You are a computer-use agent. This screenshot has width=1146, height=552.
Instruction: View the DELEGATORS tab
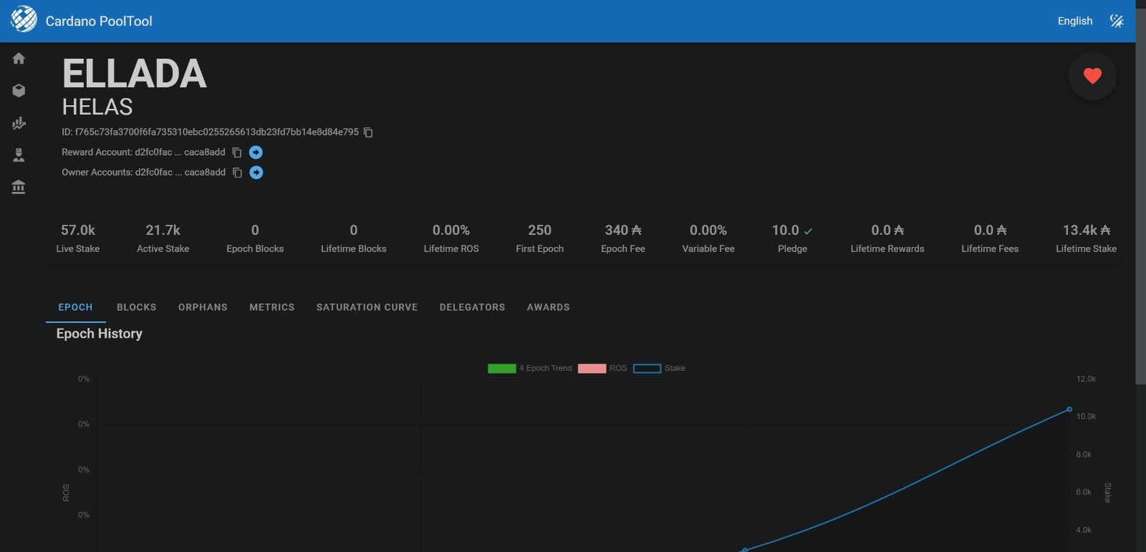coord(472,307)
